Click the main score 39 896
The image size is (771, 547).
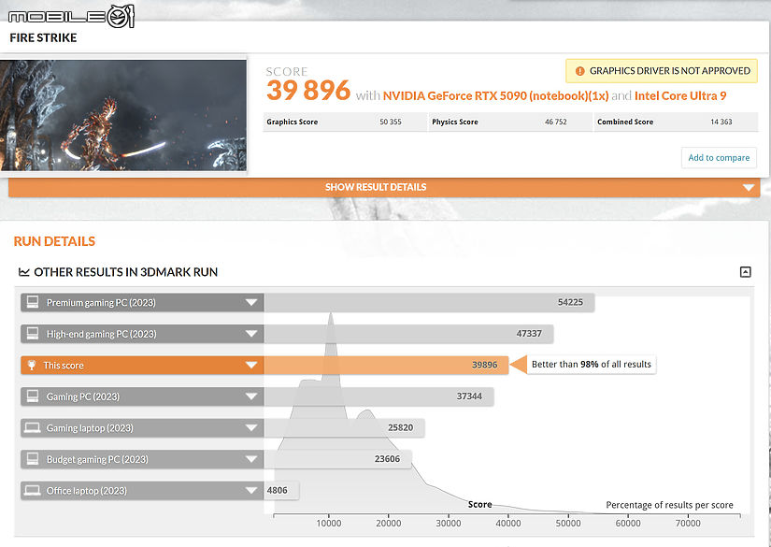(x=308, y=90)
